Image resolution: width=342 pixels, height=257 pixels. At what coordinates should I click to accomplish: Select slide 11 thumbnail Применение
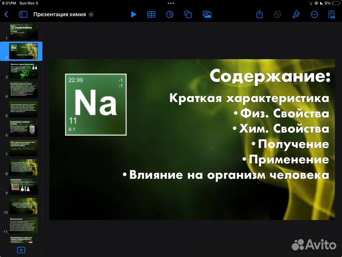tap(24, 225)
